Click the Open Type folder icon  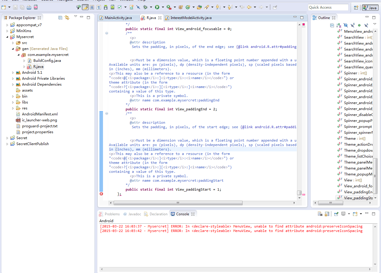coord(199,7)
